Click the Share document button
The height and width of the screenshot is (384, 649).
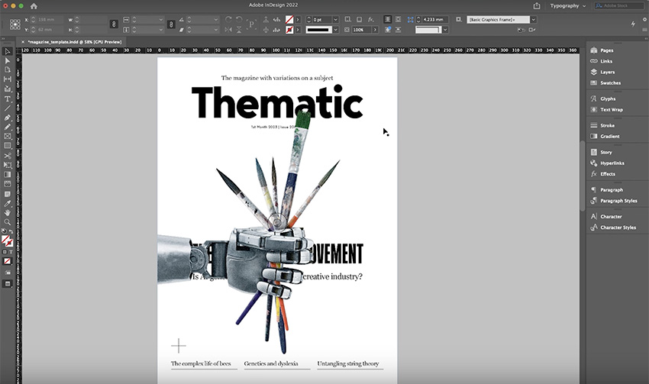(536, 5)
